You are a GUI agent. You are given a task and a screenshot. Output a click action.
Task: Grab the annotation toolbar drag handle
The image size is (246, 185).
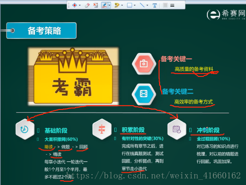click(x=68, y=5)
